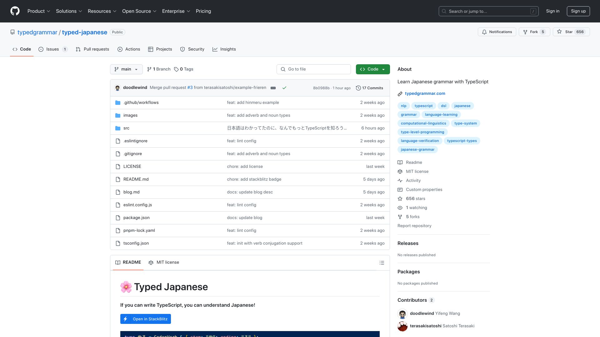Click doodlewind contributor avatar in sidebar
Image resolution: width=600 pixels, height=337 pixels.
click(x=402, y=314)
